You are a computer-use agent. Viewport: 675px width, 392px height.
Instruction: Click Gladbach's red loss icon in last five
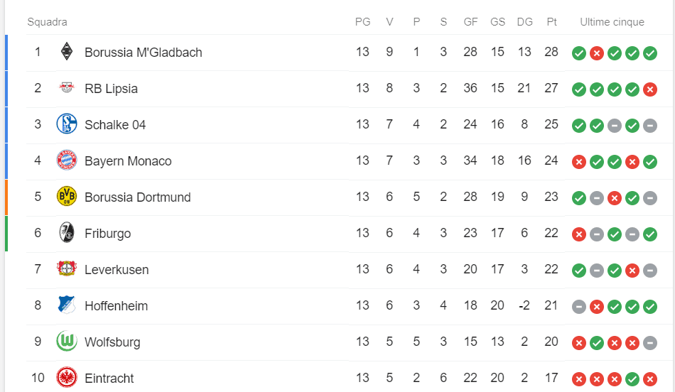(597, 53)
